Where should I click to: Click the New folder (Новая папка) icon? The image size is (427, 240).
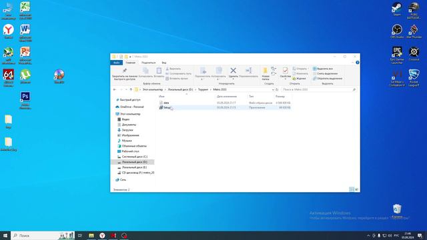point(266,71)
